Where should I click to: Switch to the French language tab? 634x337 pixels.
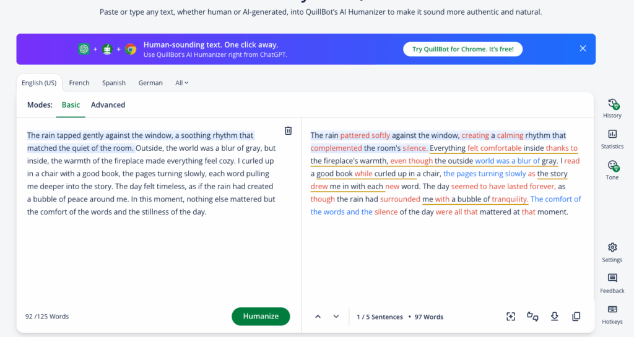pos(79,83)
